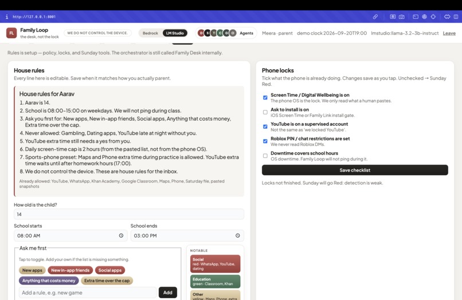Toggle the Social apps chip

(110, 270)
